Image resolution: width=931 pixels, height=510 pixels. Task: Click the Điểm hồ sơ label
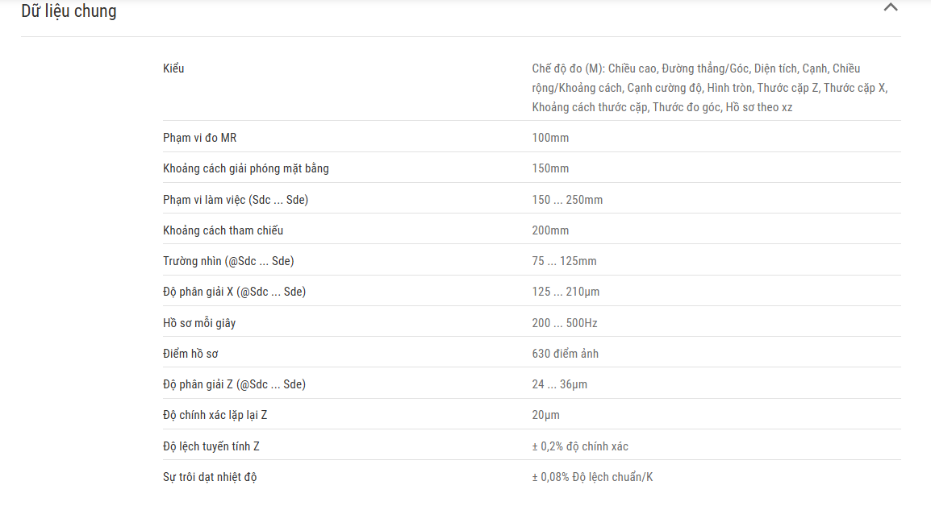point(190,354)
